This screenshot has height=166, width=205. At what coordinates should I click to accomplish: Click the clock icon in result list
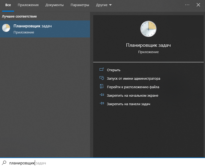[6, 28]
